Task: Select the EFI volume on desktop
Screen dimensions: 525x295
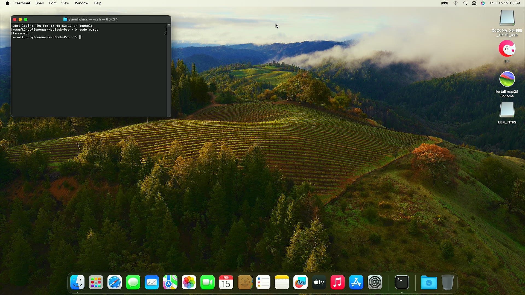Action: pos(507,49)
